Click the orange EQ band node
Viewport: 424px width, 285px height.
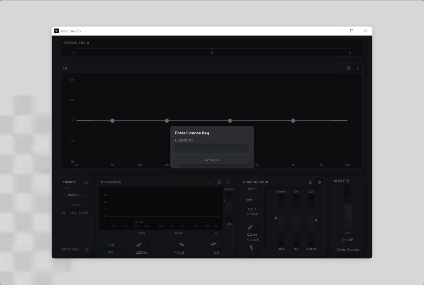click(x=230, y=121)
